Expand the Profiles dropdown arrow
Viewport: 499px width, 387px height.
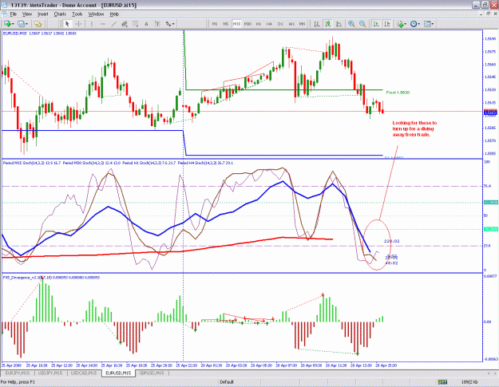tap(26, 24)
